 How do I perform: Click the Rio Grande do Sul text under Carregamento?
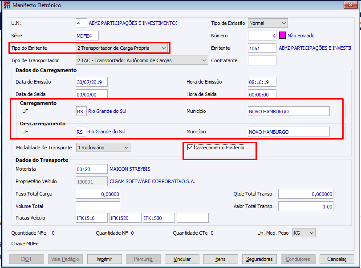coord(107,111)
